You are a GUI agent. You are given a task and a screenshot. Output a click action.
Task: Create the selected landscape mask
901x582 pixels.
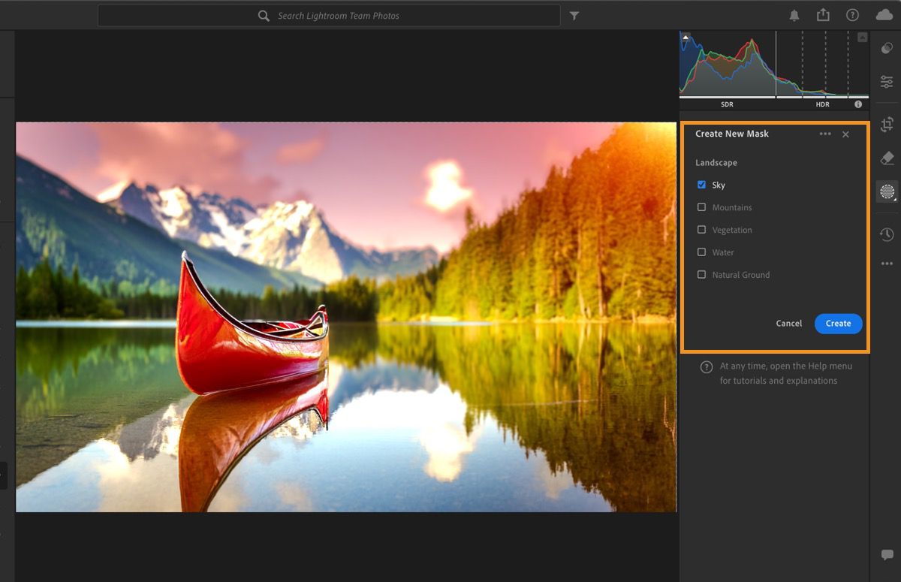[x=838, y=323]
